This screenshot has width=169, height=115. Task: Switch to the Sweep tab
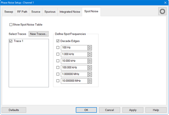pos(9,12)
